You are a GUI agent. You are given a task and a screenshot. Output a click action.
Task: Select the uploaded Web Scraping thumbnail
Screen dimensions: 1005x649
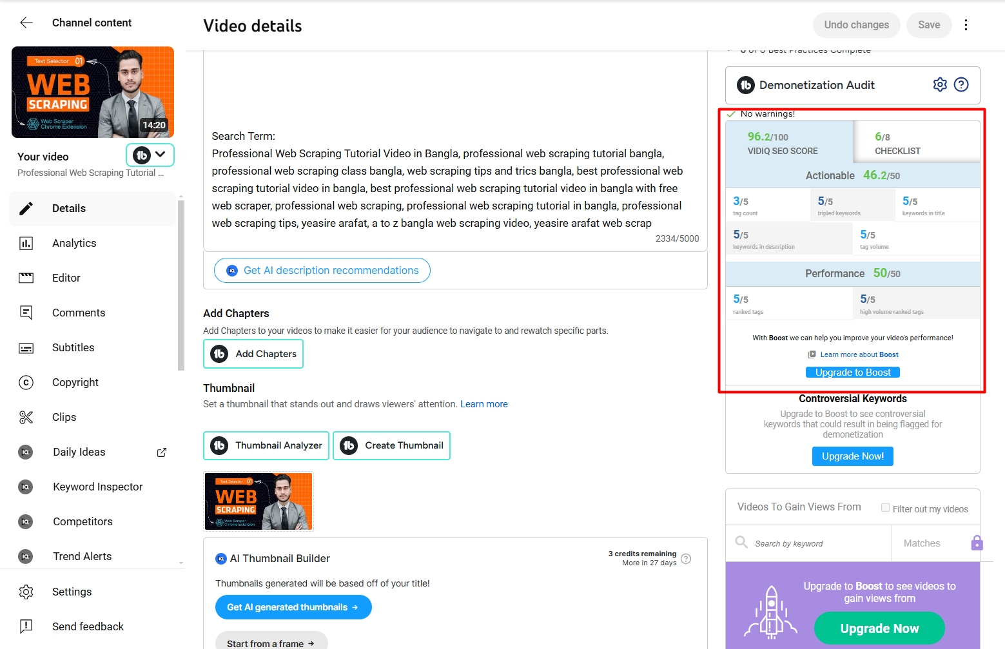point(259,501)
